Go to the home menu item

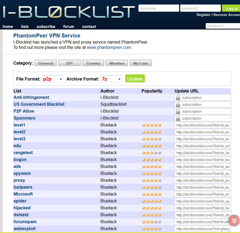[x=8, y=27]
